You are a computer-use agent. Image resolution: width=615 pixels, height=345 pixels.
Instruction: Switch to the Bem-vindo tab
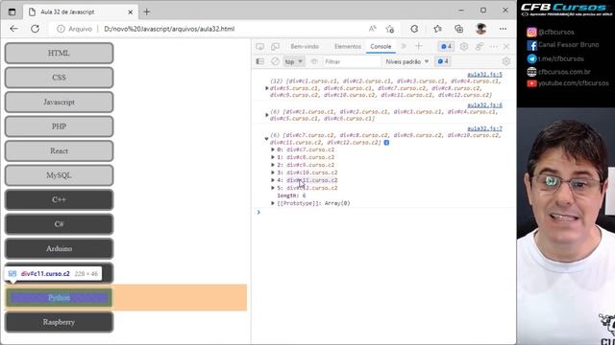pyautogui.click(x=305, y=46)
